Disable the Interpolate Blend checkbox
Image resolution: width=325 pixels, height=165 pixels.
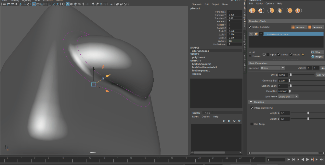point(252,108)
